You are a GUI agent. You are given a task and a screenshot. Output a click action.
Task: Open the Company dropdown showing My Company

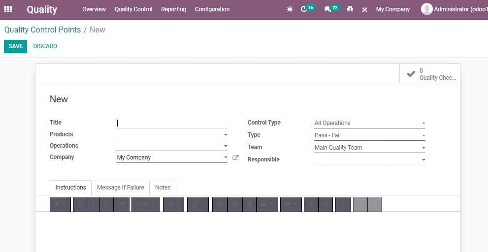[172, 157]
